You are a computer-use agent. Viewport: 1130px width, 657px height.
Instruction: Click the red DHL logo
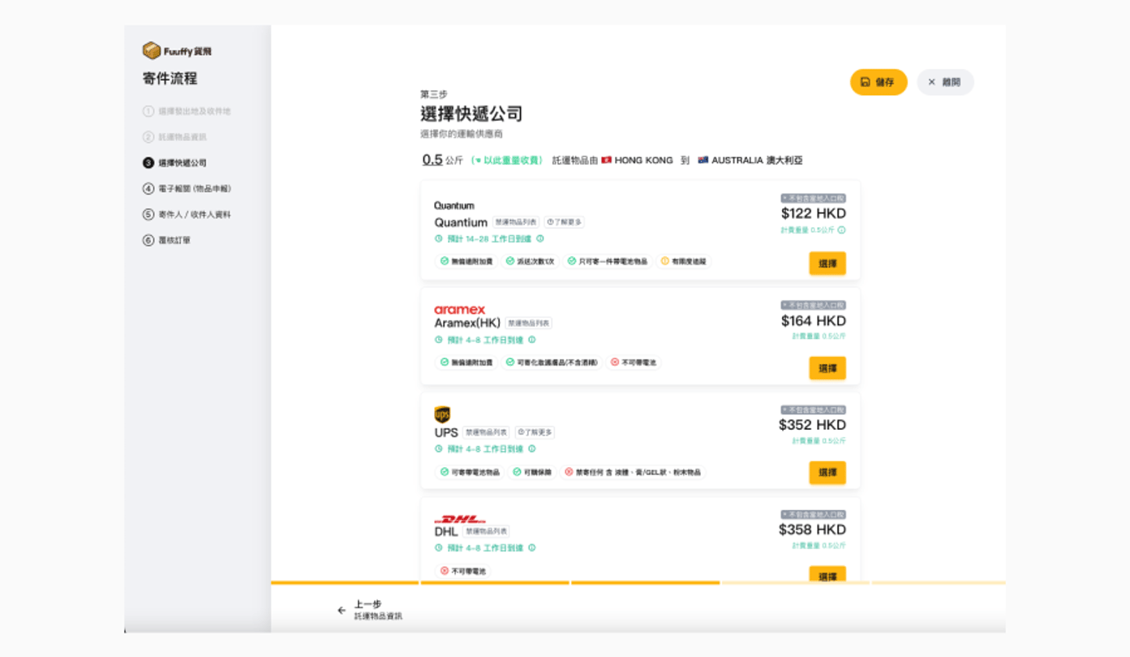[459, 519]
